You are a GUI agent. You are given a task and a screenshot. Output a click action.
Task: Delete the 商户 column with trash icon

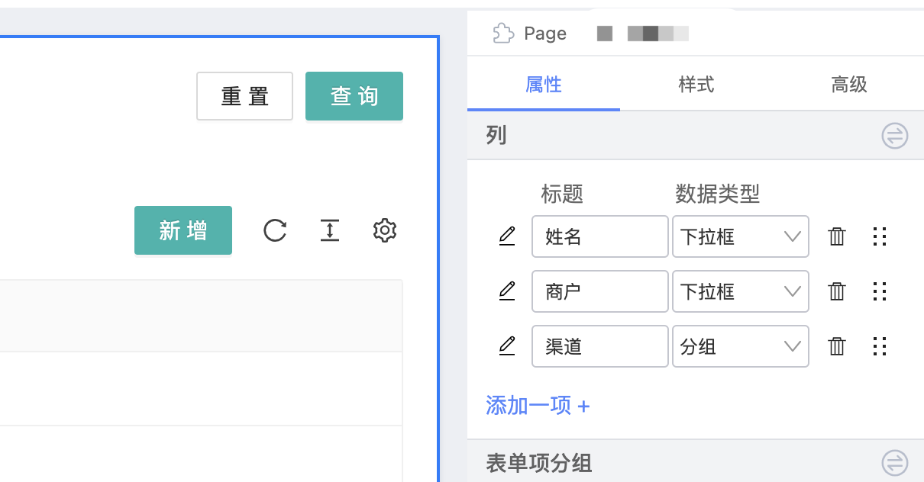coord(837,291)
